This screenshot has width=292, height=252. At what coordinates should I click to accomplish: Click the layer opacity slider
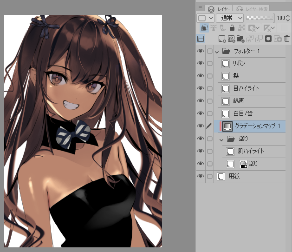tap(260, 18)
